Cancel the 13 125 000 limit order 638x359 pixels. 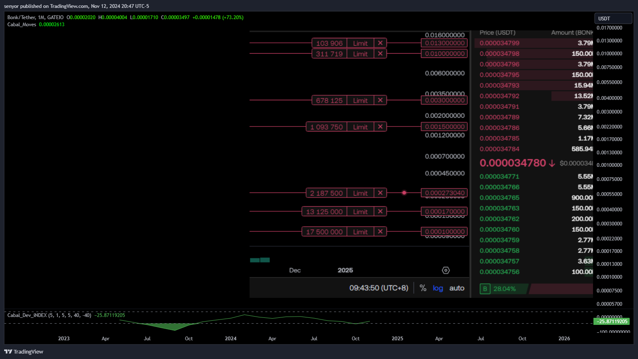click(380, 211)
